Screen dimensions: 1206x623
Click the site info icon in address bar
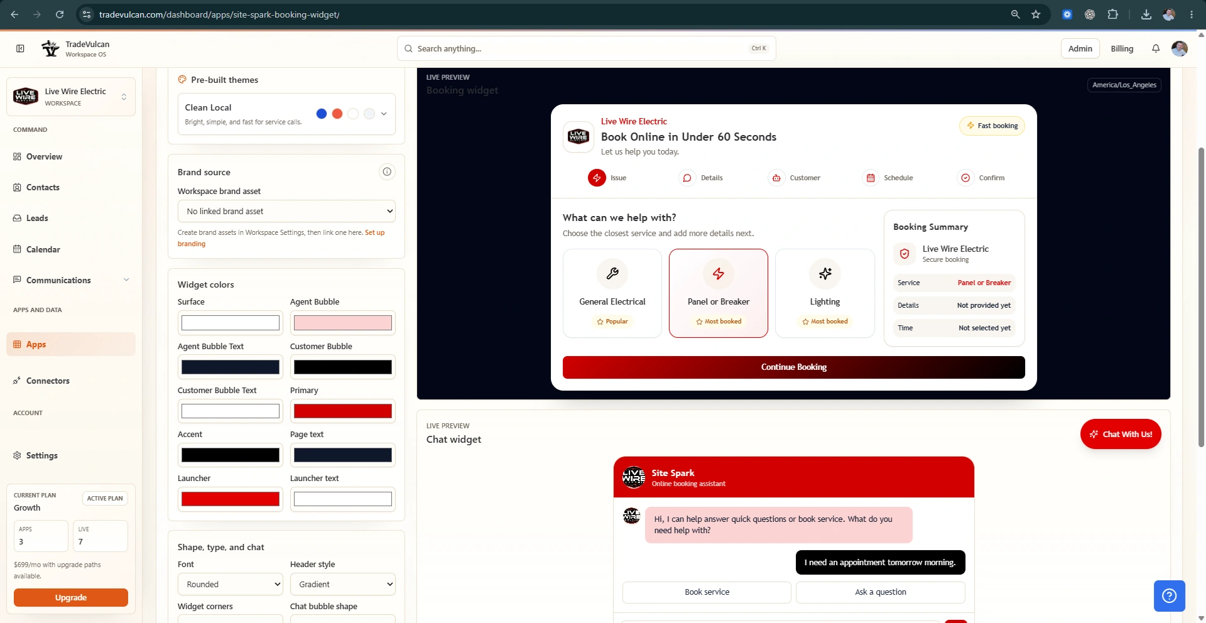(x=87, y=14)
